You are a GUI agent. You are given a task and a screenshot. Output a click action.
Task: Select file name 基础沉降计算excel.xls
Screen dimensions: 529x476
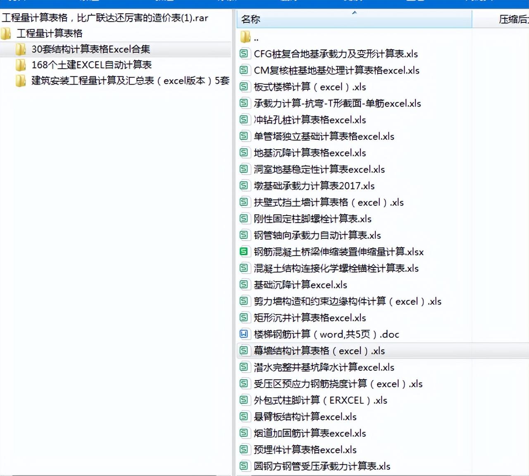point(300,285)
